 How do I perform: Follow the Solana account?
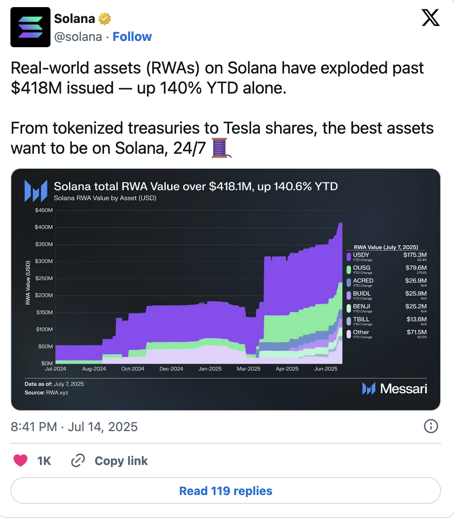[x=132, y=36]
